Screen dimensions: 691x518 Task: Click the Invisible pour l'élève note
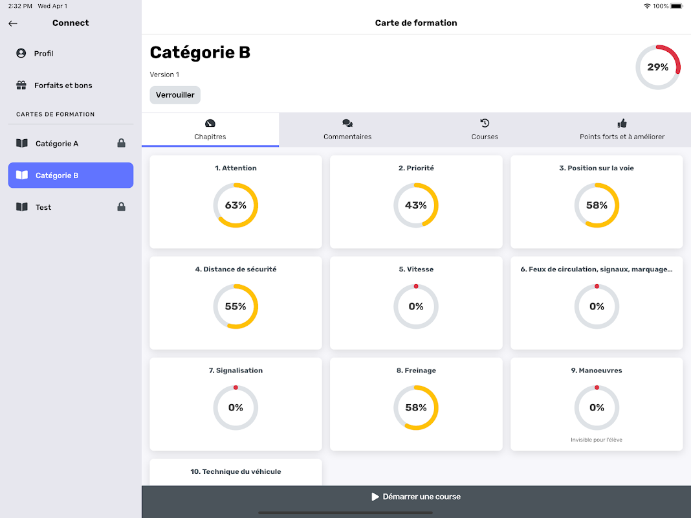point(597,440)
